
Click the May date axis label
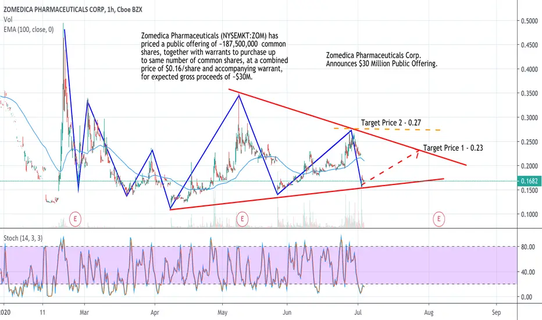click(223, 312)
